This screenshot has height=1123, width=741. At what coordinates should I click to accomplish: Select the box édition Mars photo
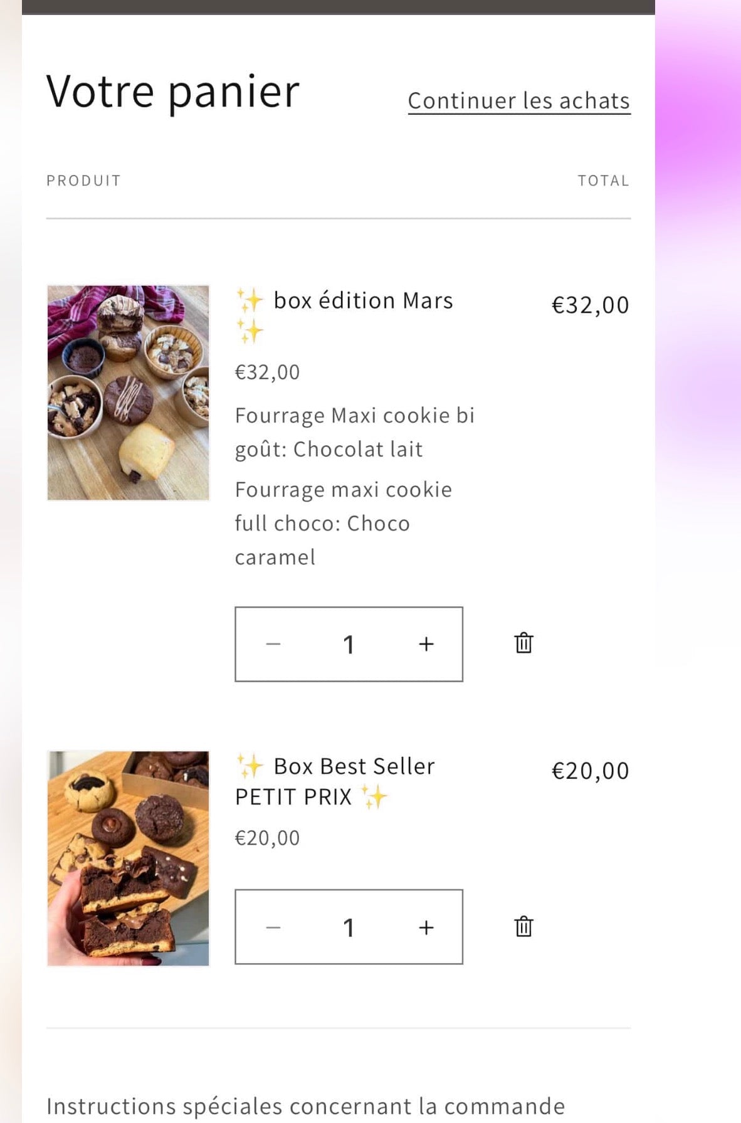(x=128, y=393)
